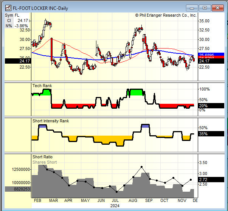Click the OCT label on time axis
The image size is (228, 211).
[x=164, y=200]
